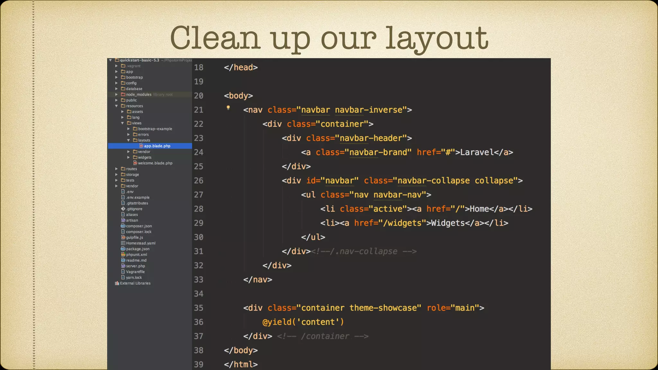Click the @yield('content') directive

303,322
